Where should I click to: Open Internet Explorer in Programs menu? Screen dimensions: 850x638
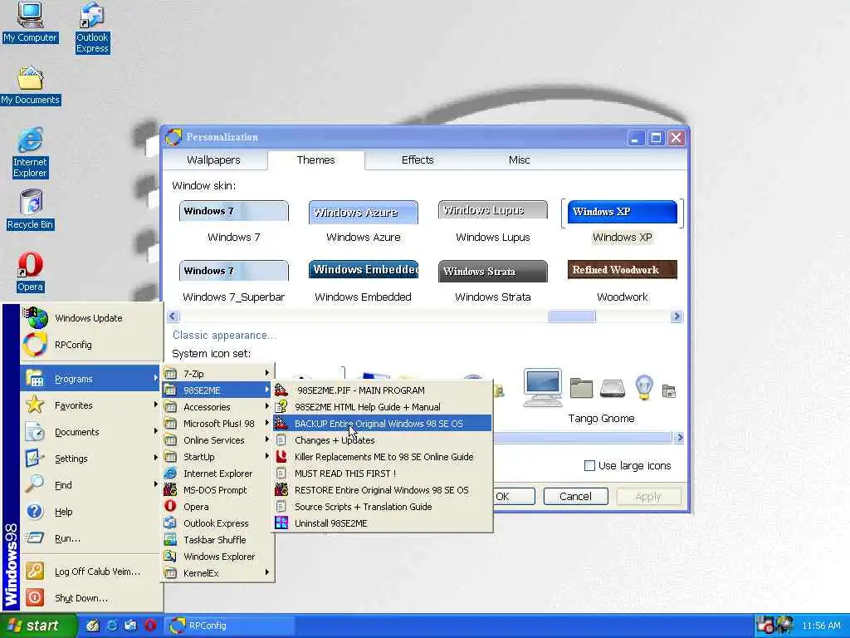[217, 474]
